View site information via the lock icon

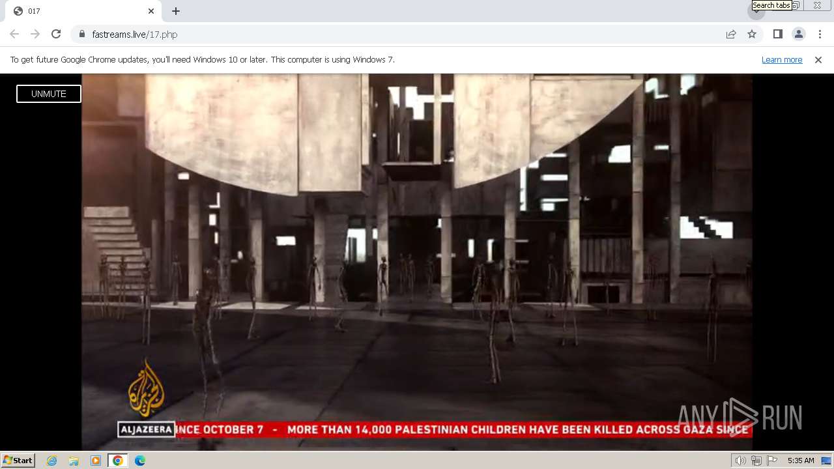81,34
